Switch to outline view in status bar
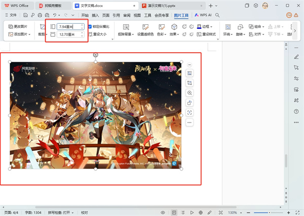304x216 pixels. click(x=183, y=212)
